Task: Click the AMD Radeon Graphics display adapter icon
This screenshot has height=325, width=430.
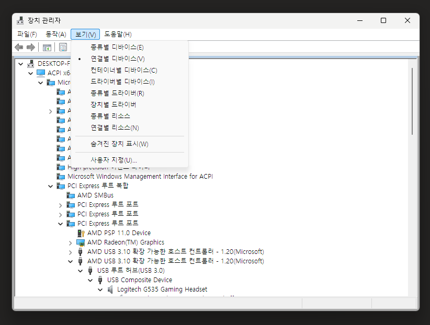Action: click(x=81, y=242)
